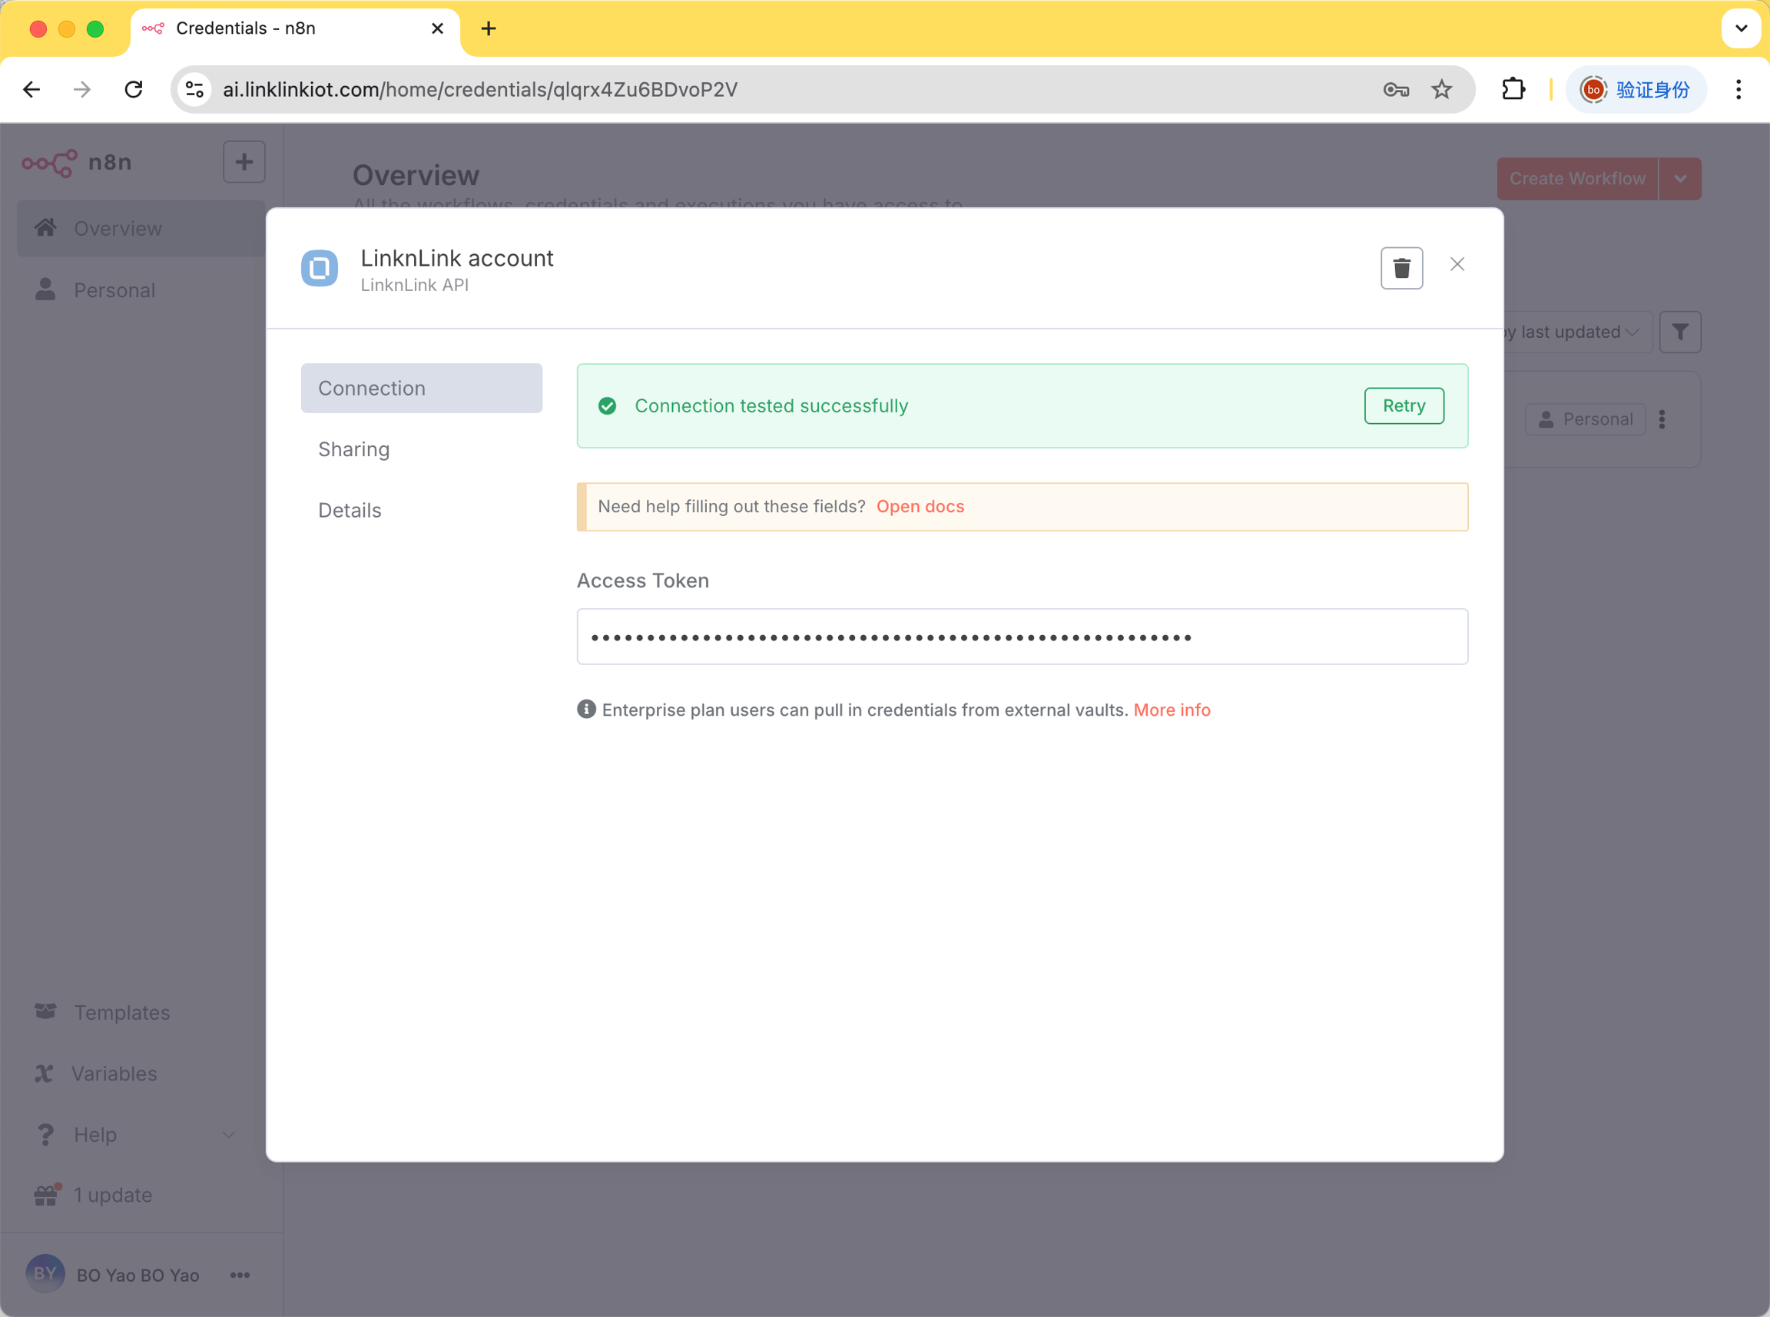Close the credential dialog with X

(x=1457, y=265)
